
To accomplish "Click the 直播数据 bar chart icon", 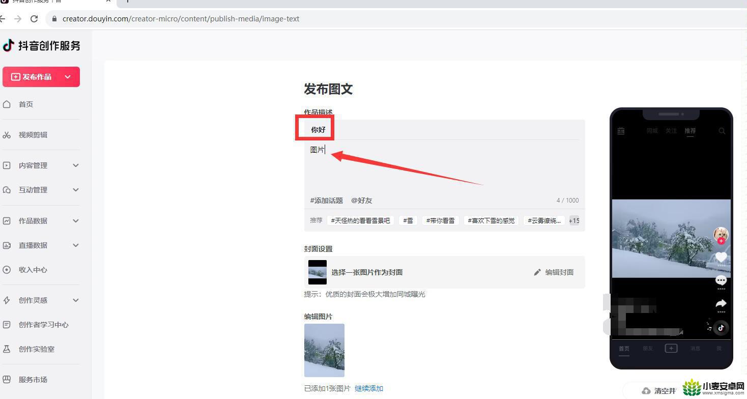I will point(7,245).
